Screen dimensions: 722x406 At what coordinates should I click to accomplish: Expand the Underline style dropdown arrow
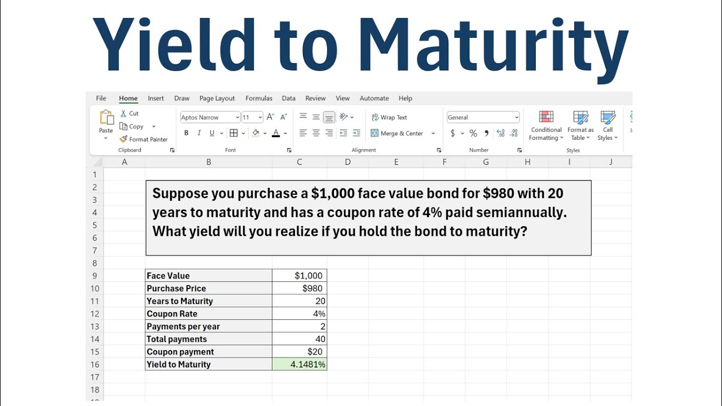pos(221,133)
